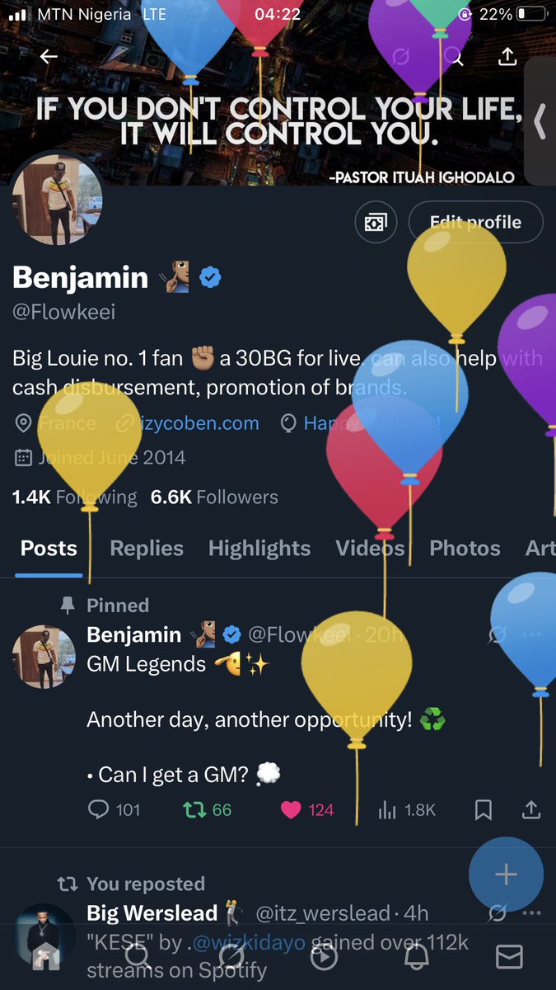Open messages envelope in bottom bar

tap(509, 956)
